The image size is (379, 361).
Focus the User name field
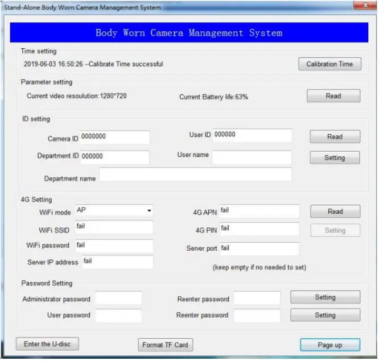pos(252,157)
